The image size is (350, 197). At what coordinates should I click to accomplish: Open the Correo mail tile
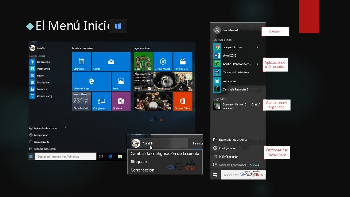point(111,62)
